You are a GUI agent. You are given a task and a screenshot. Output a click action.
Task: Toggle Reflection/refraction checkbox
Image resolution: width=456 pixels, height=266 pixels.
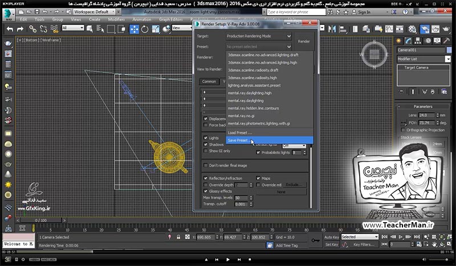pyautogui.click(x=206, y=178)
